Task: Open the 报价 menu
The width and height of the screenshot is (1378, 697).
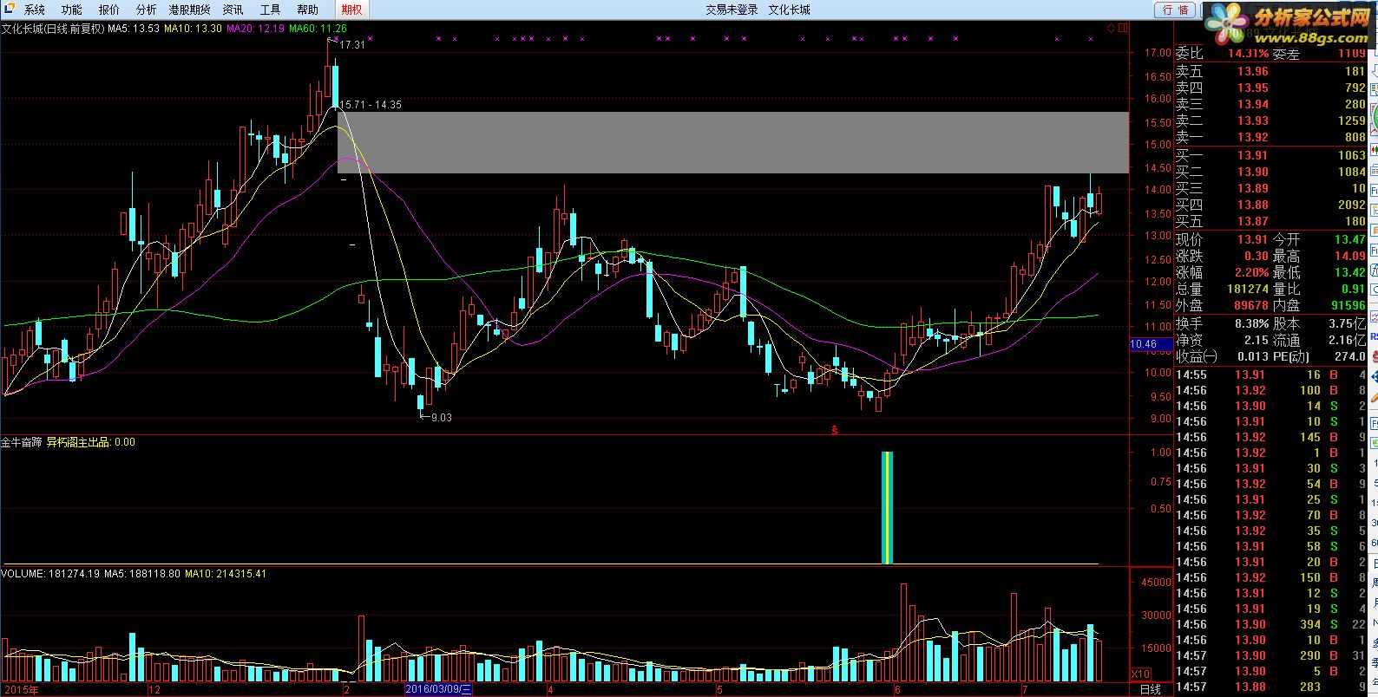Action: coord(109,10)
